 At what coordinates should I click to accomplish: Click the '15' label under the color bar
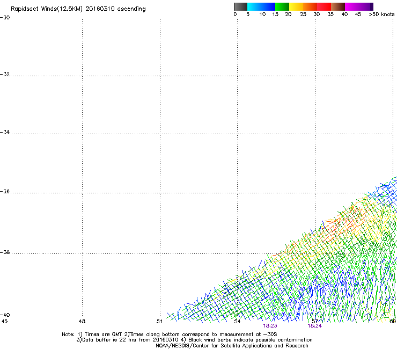pos(275,14)
